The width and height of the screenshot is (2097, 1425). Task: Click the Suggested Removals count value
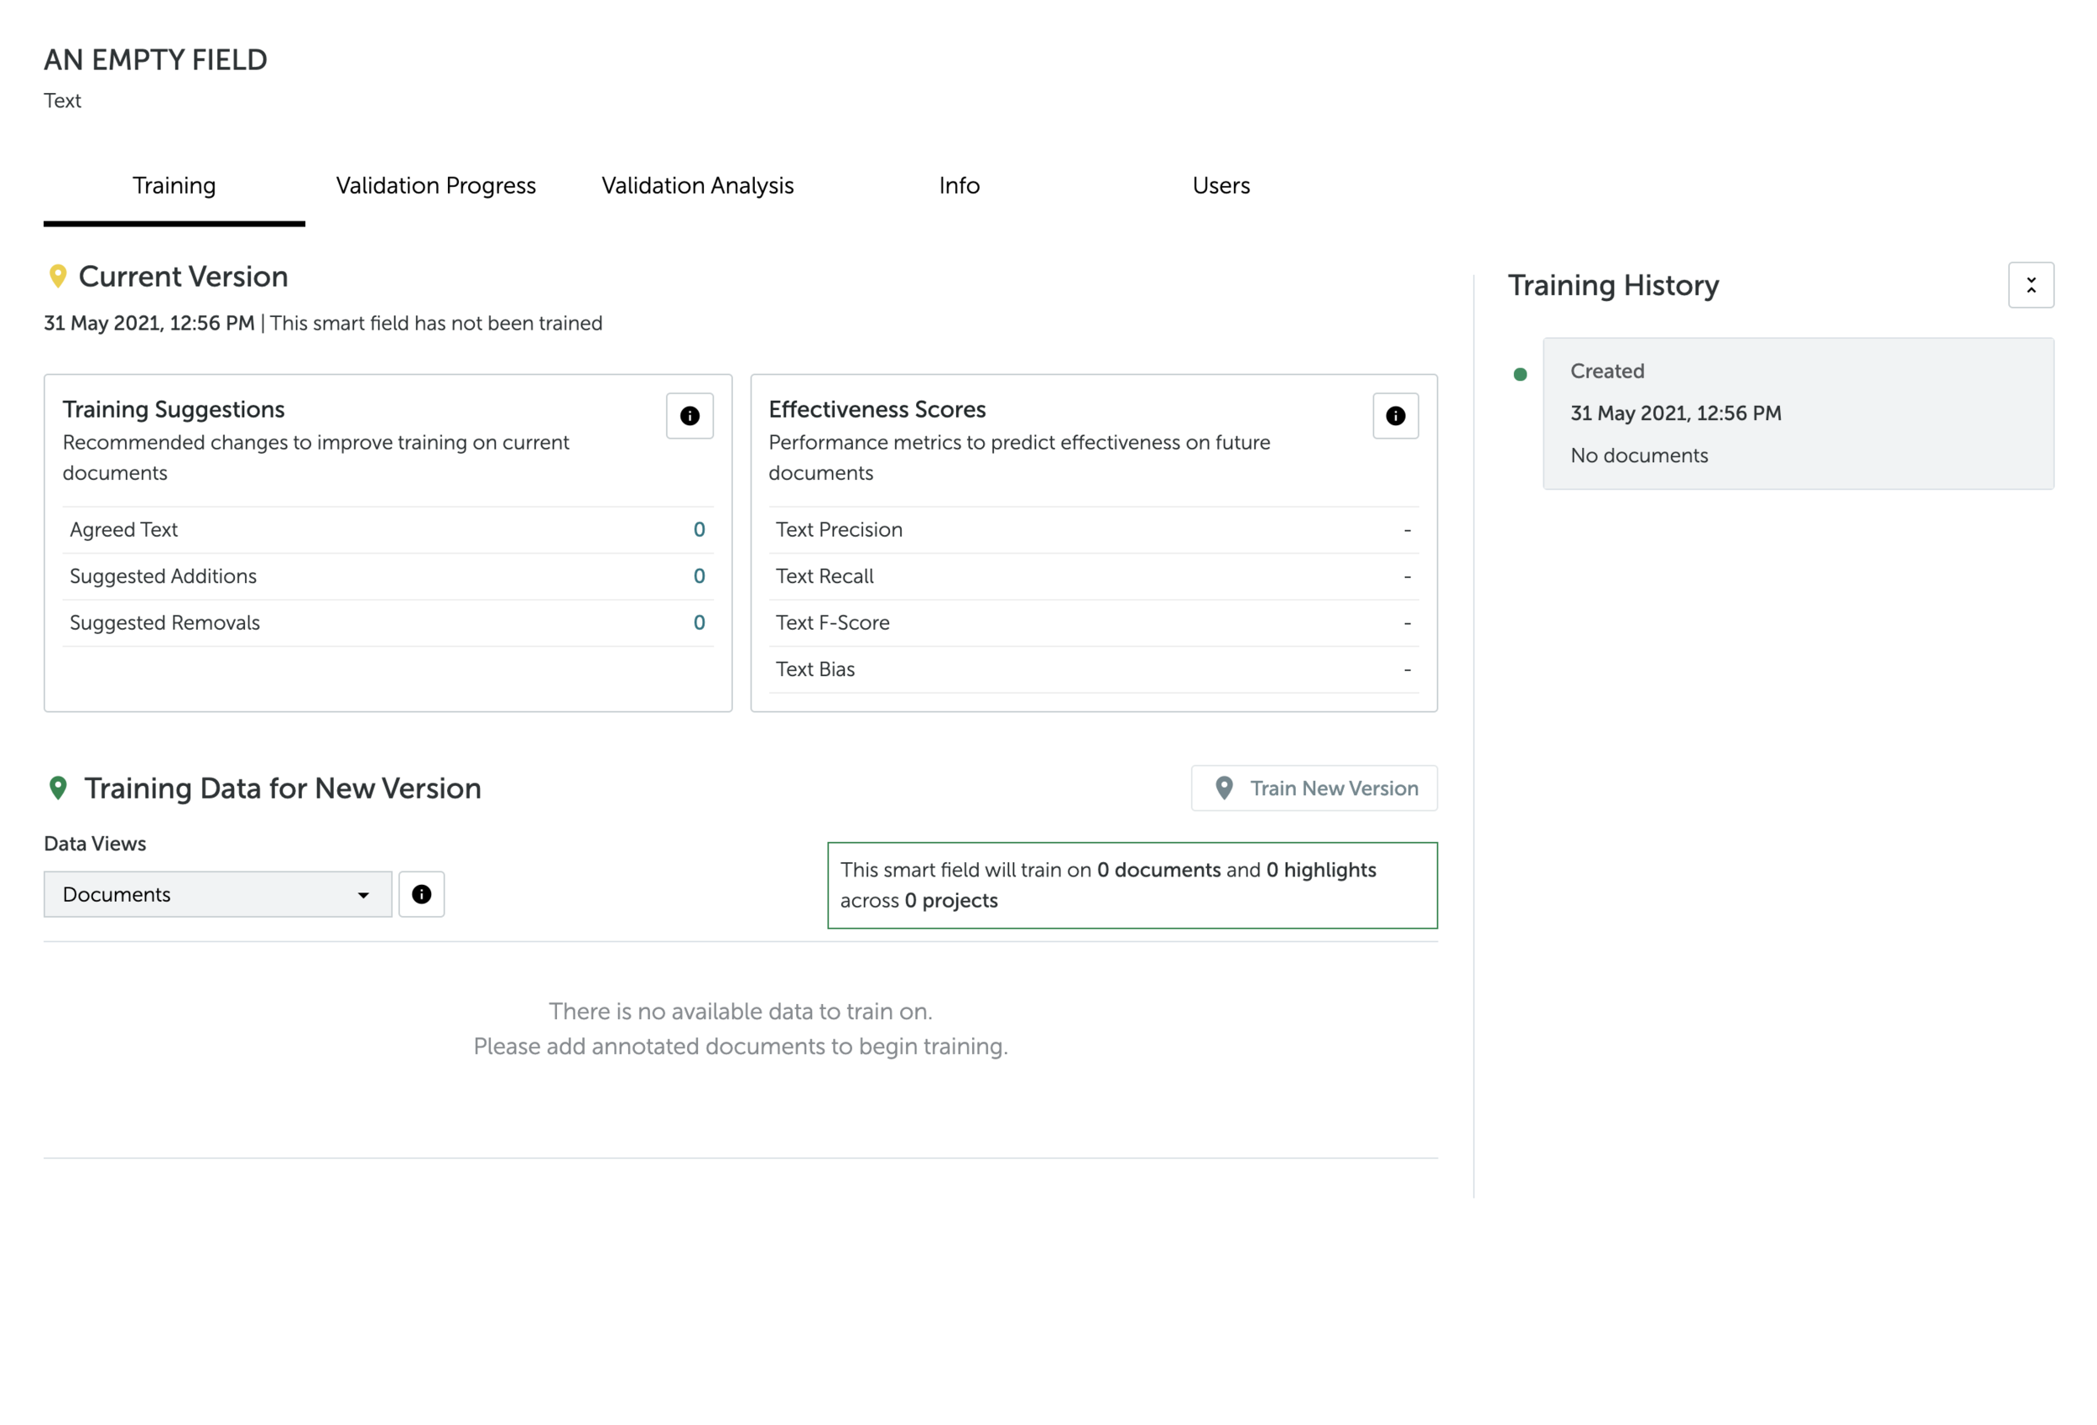point(699,622)
